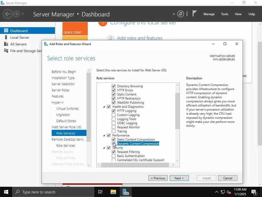The height and width of the screenshot is (197, 262).
Task: Open Task View on the taskbar
Action: 100,192
